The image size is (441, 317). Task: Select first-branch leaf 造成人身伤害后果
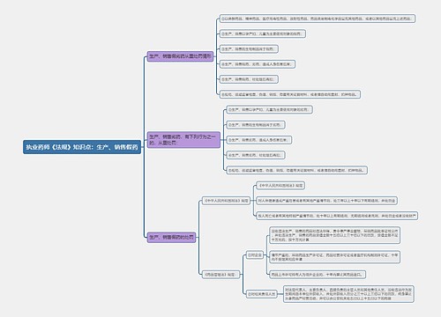click(258, 64)
